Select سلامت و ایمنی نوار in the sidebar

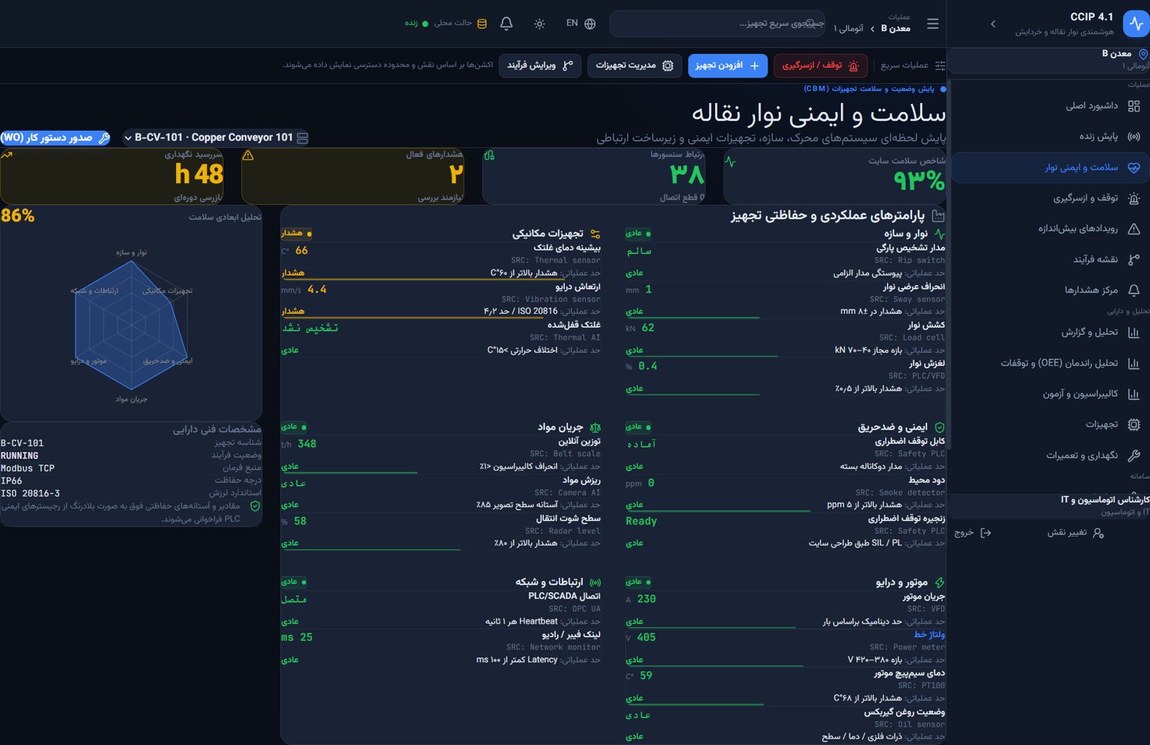[x=1050, y=167]
